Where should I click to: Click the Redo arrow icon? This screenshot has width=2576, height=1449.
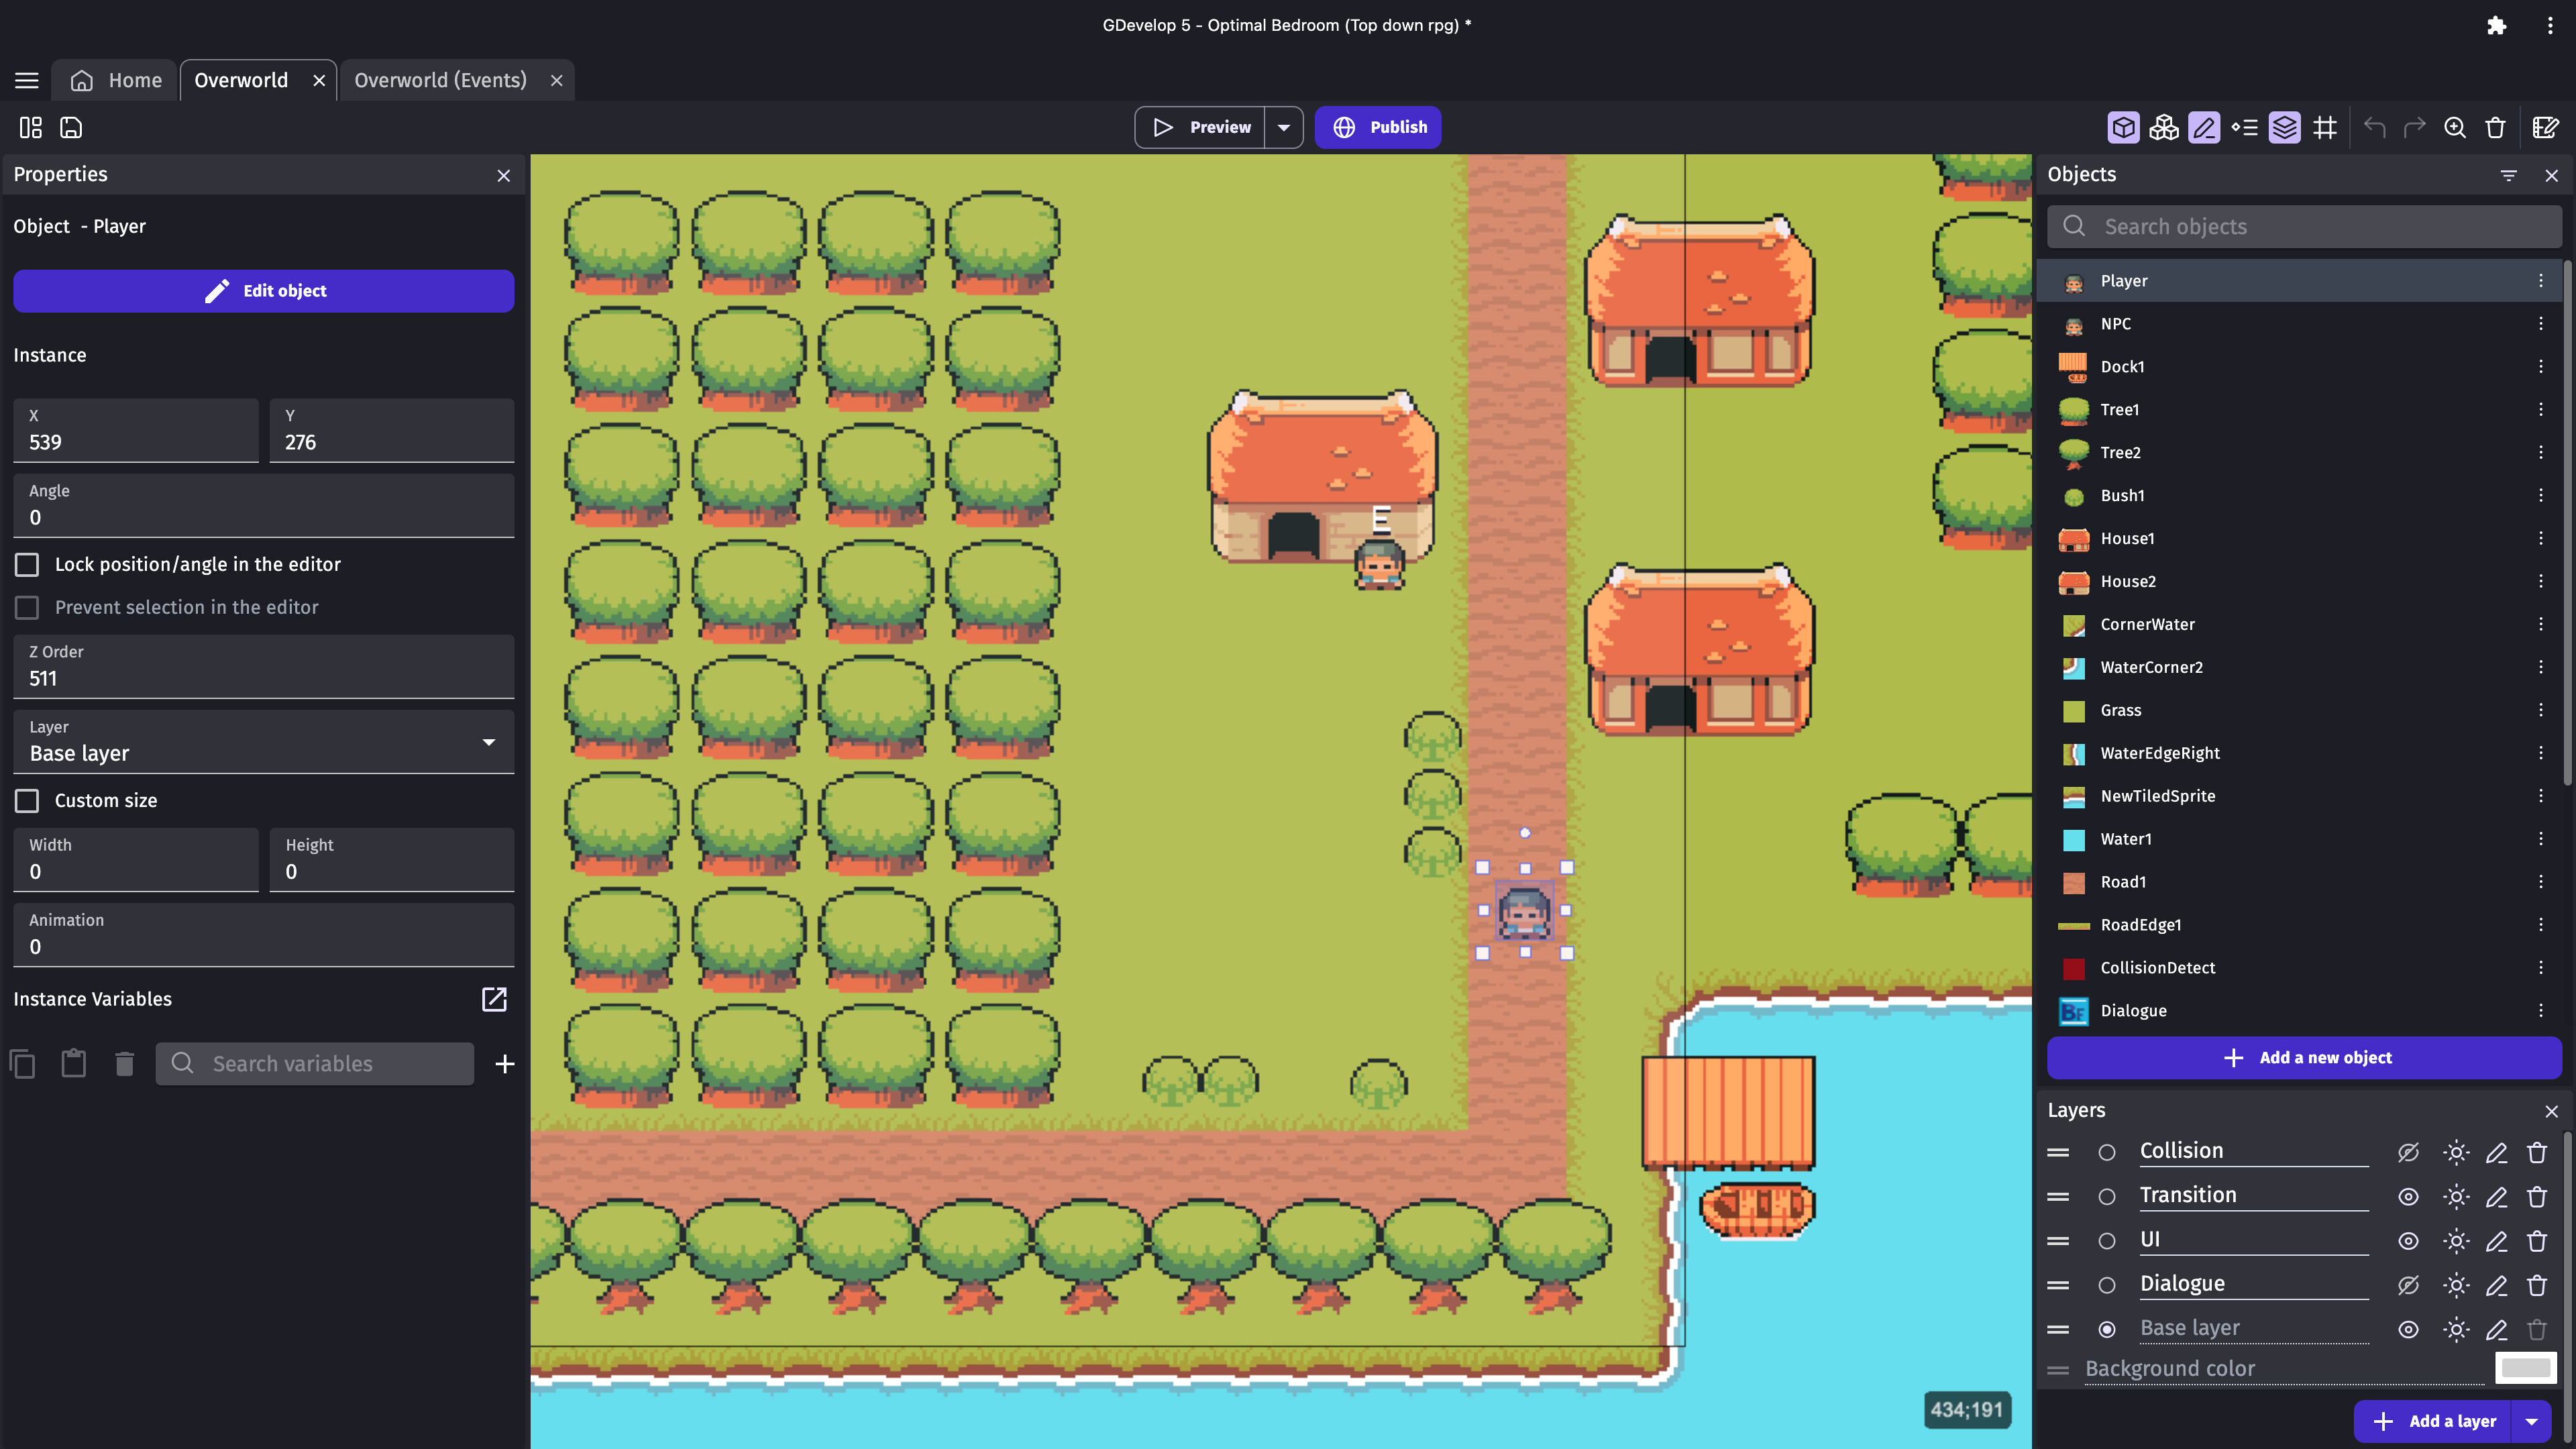[2414, 127]
